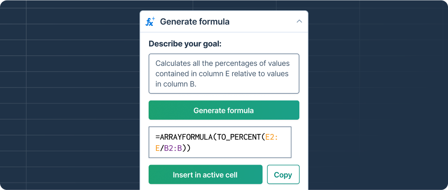Collapse the Generate formula panel chevron
This screenshot has height=190, width=448.
click(299, 22)
